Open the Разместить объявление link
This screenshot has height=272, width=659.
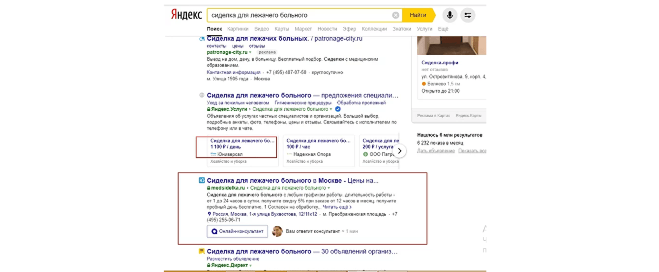tap(233, 259)
